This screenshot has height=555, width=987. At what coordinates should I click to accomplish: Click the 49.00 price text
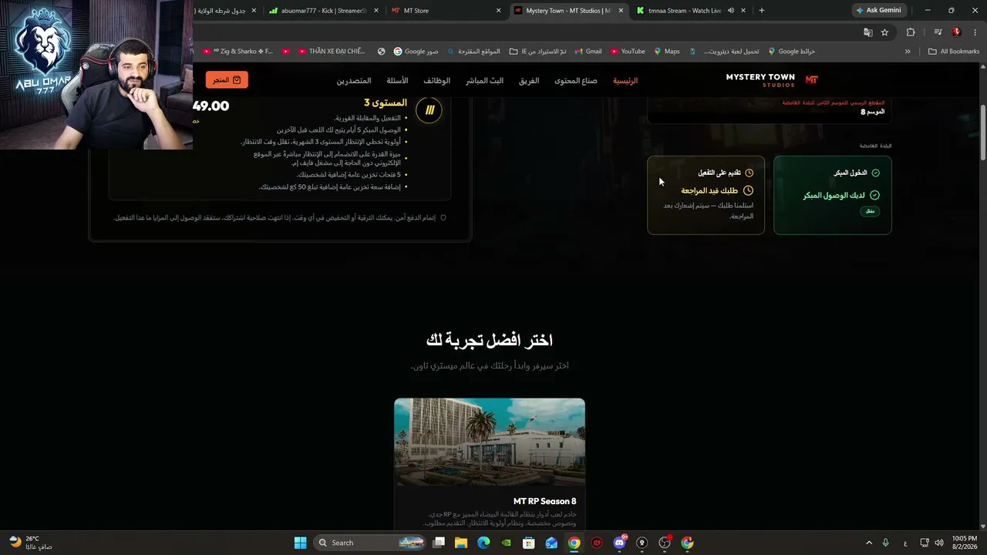click(x=211, y=106)
